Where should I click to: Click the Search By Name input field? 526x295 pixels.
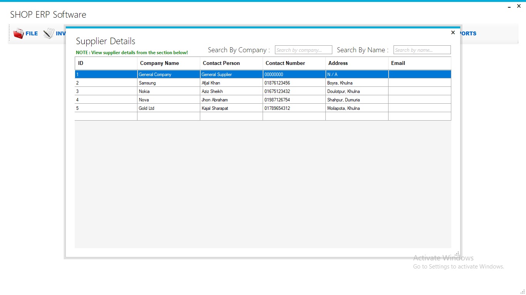pyautogui.click(x=422, y=50)
